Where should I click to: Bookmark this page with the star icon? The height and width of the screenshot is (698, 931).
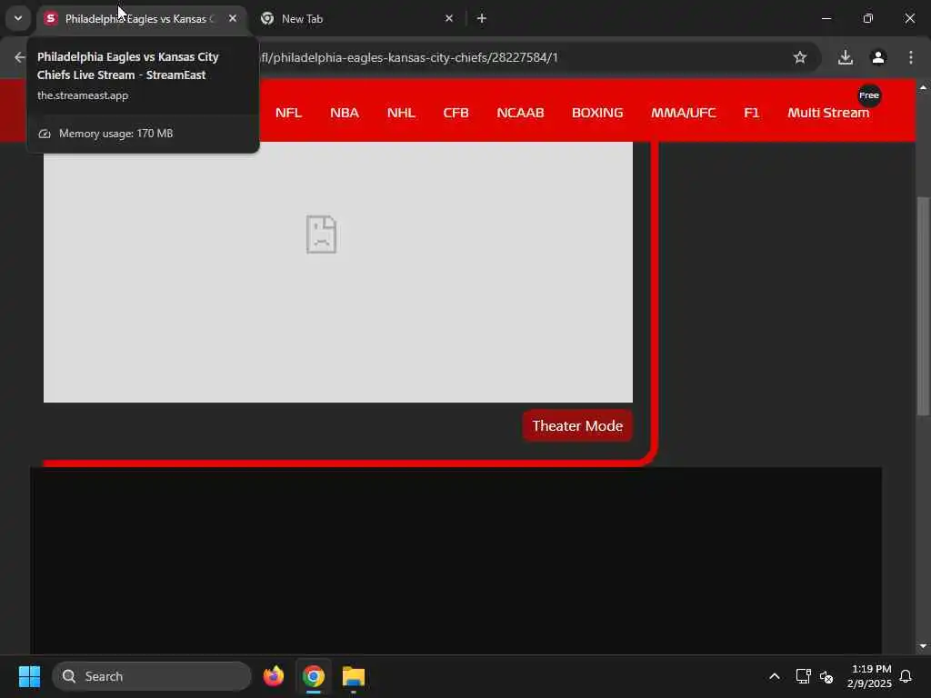point(800,57)
